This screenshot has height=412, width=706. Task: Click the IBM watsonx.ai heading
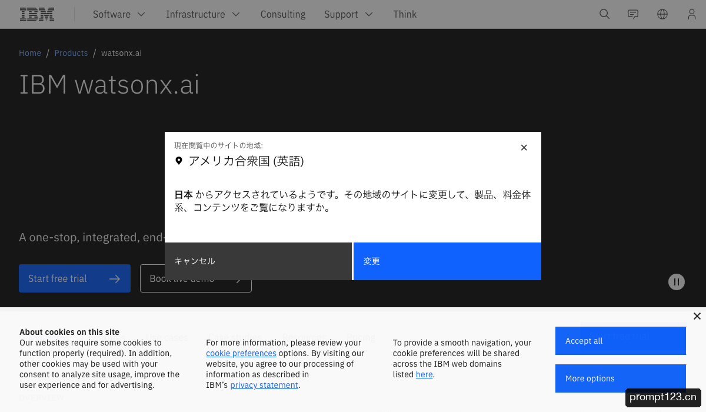[x=109, y=85]
